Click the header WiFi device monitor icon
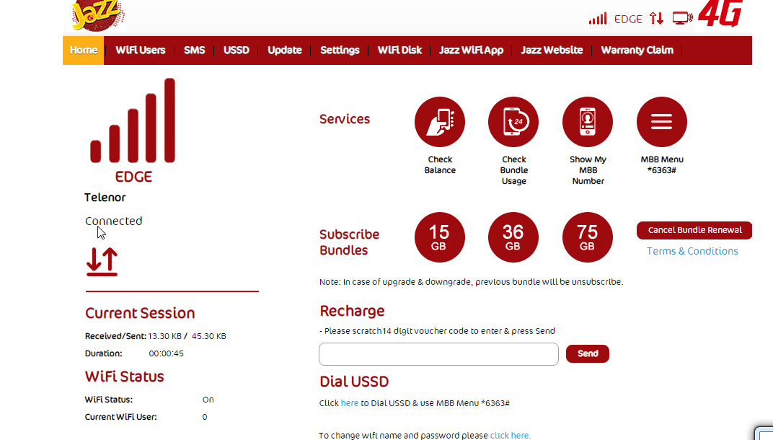Viewport: 773px width, 440px height. (683, 18)
